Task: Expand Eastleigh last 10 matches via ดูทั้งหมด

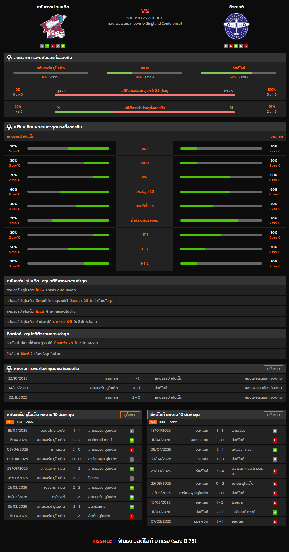Action: click(x=273, y=415)
